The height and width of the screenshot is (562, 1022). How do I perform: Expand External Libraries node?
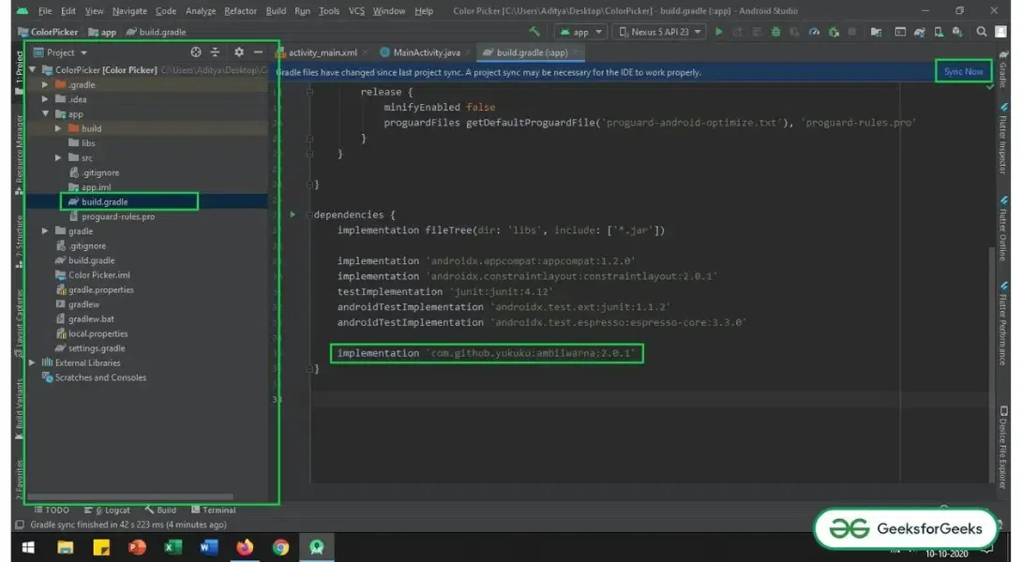point(33,362)
